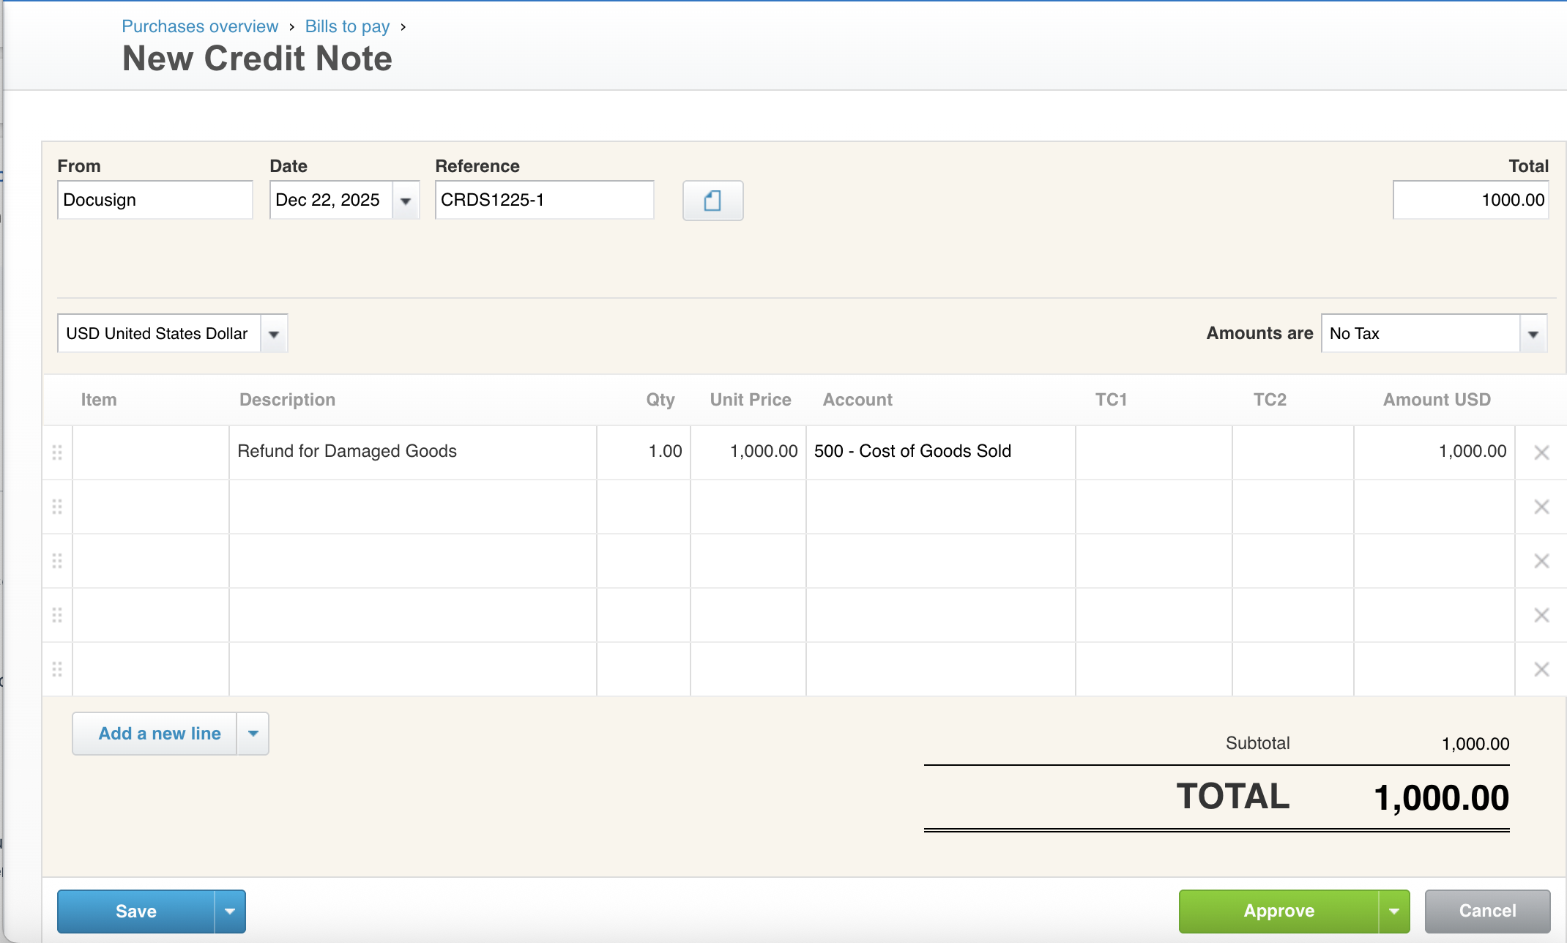Click the No Tax selection field
The height and width of the screenshot is (943, 1567).
tap(1421, 334)
